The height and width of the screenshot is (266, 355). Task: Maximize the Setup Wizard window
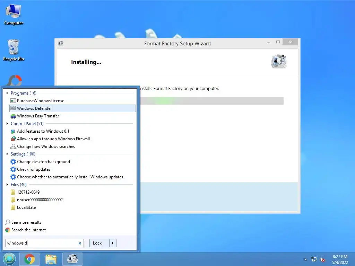(278, 42)
